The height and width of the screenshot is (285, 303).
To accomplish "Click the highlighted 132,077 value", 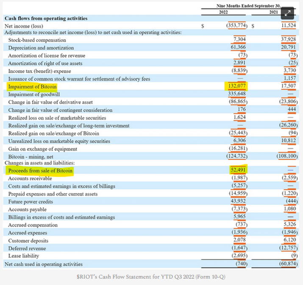I will point(236,86).
